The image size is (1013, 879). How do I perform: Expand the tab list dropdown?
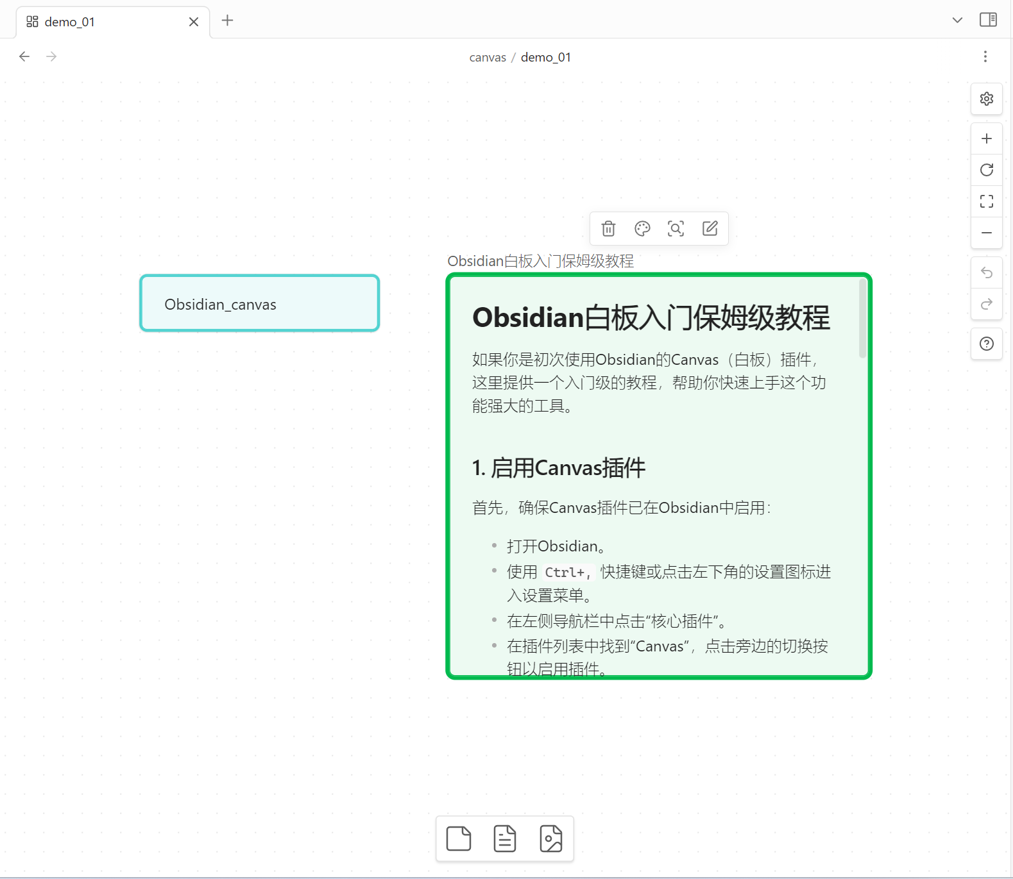pyautogui.click(x=957, y=20)
